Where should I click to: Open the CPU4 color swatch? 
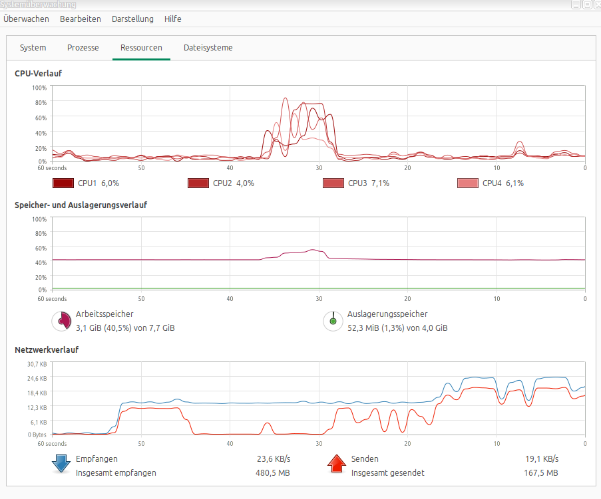(x=467, y=183)
